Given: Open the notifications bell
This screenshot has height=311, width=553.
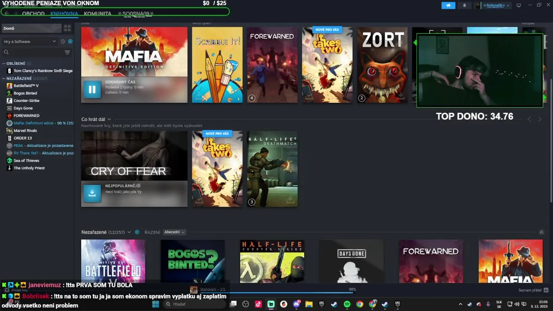Looking at the screenshot, I should (x=464, y=6).
